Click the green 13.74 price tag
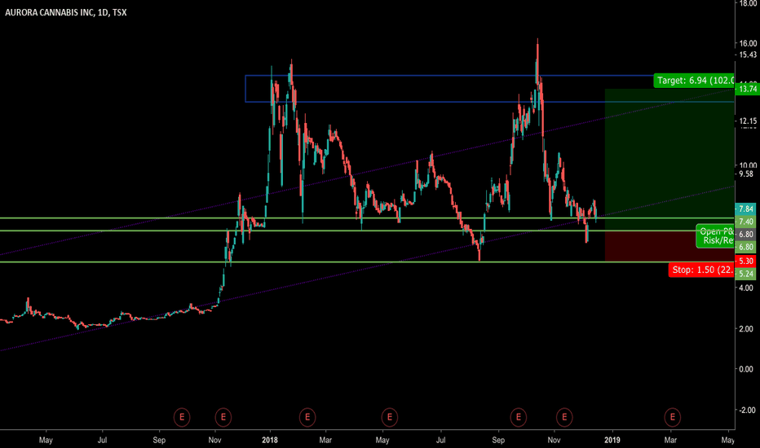 748,89
